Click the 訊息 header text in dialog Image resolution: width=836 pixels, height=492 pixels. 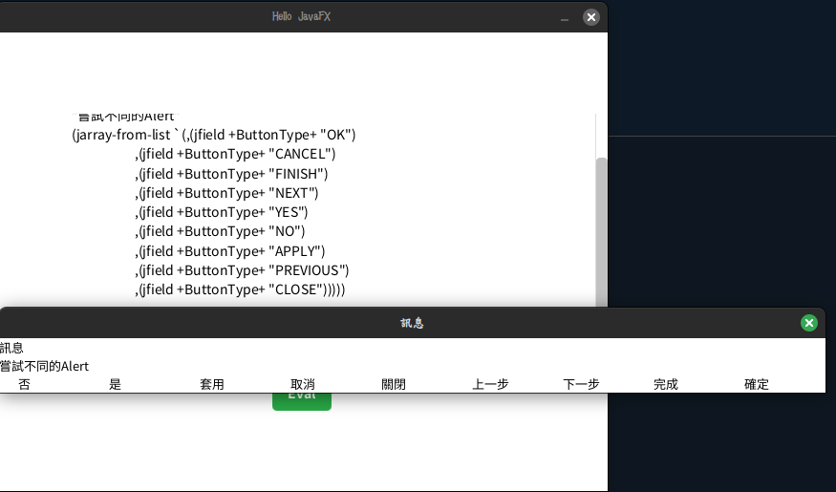coord(11,348)
